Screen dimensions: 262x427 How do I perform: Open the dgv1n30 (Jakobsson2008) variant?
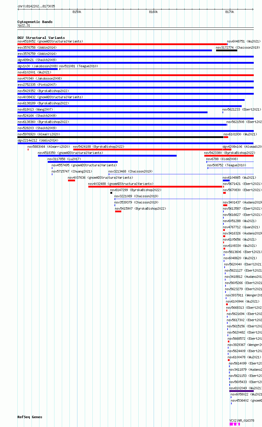pyautogui.click(x=38, y=66)
